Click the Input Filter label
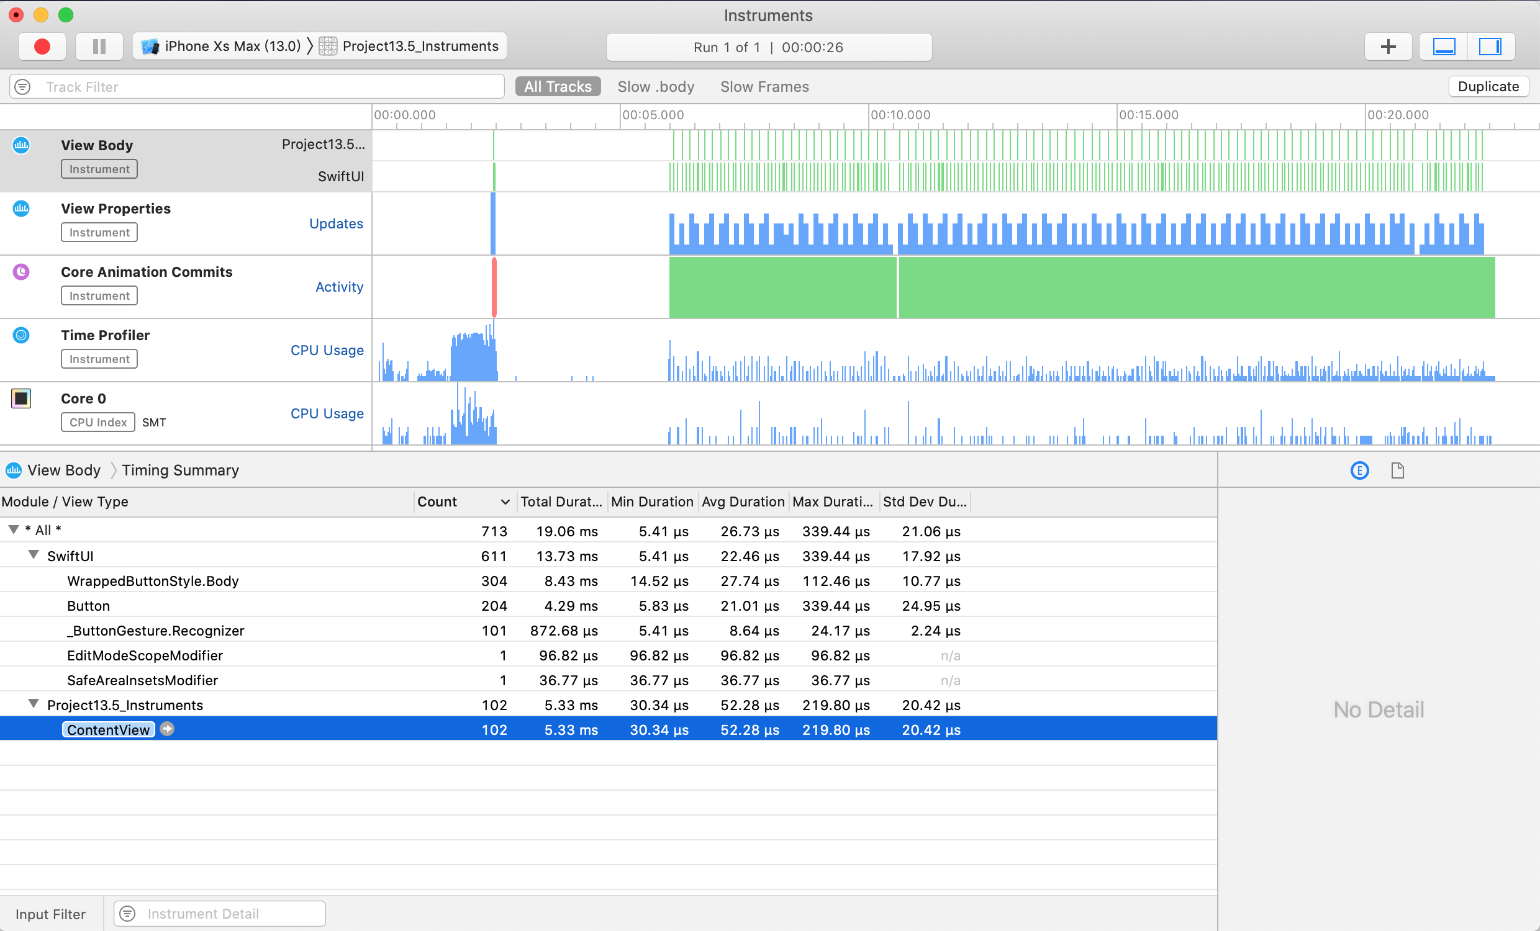 [x=51, y=914]
